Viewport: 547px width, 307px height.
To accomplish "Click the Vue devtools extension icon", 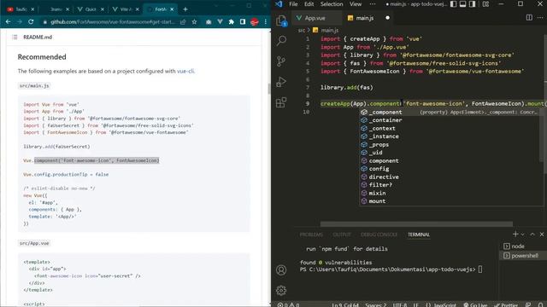I will tap(221, 22).
